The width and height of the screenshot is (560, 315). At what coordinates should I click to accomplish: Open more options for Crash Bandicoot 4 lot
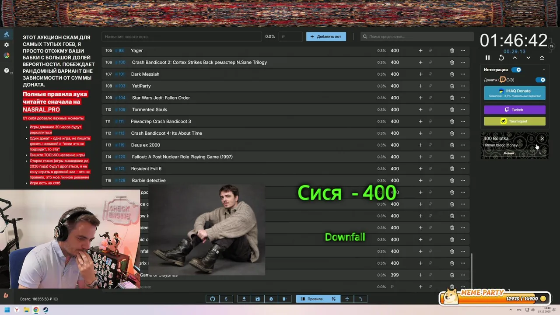[x=463, y=133]
